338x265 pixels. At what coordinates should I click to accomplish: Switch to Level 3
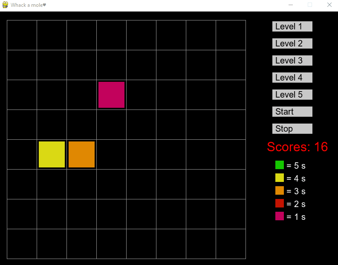[292, 60]
